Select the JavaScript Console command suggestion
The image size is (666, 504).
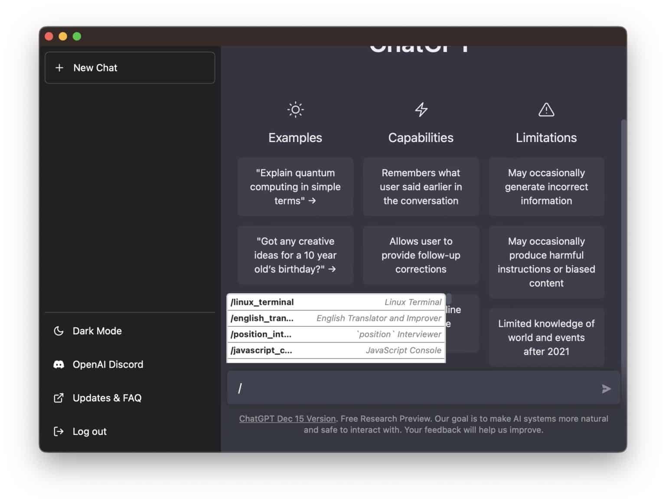coord(336,350)
